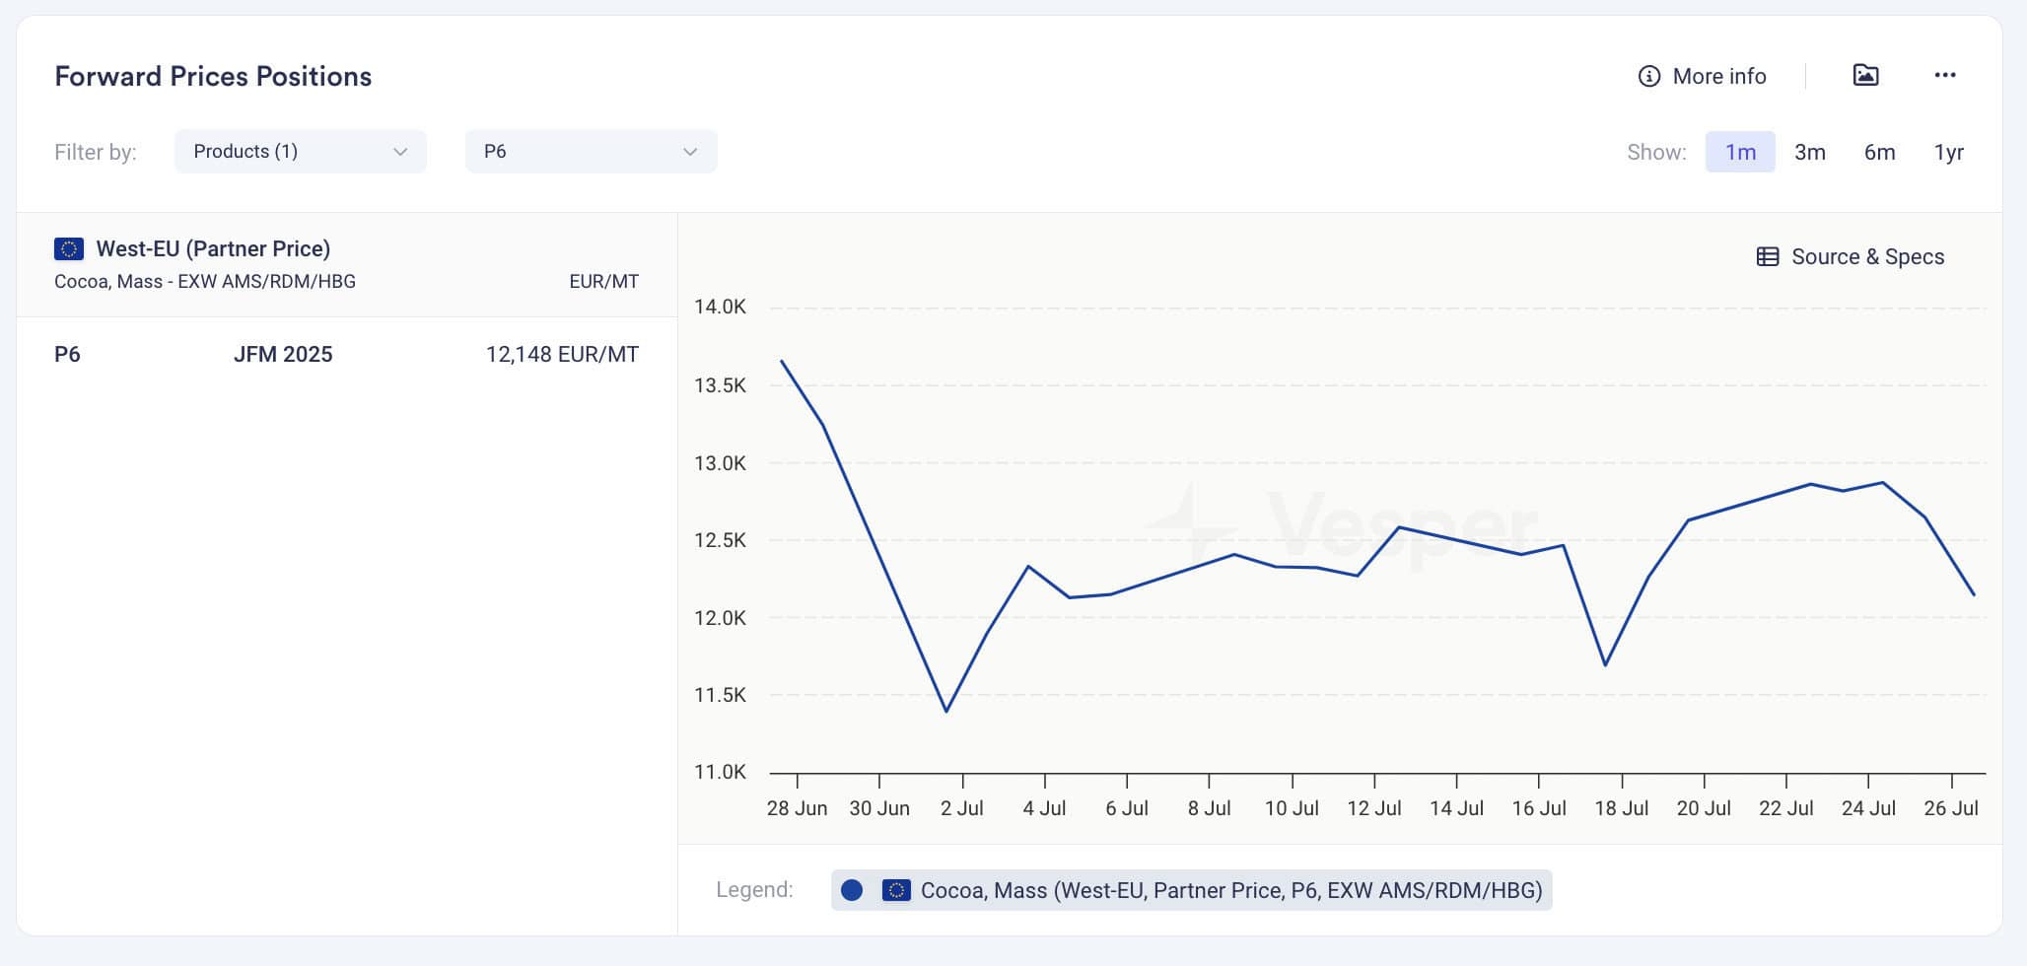Image resolution: width=2027 pixels, height=966 pixels.
Task: Click the 28 Jun axis label
Action: point(797,808)
